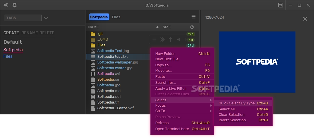Sort by the NAME column header
This screenshot has width=314, height=139.
click(94, 27)
